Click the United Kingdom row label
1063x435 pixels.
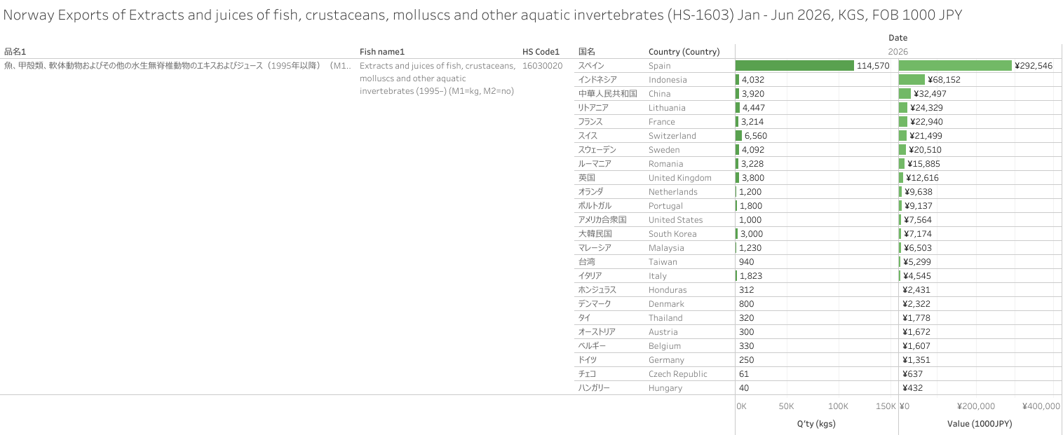click(679, 177)
